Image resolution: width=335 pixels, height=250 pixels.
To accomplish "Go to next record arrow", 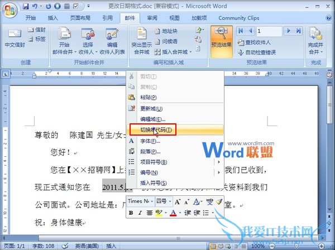I will pyautogui.click(x=289, y=31).
